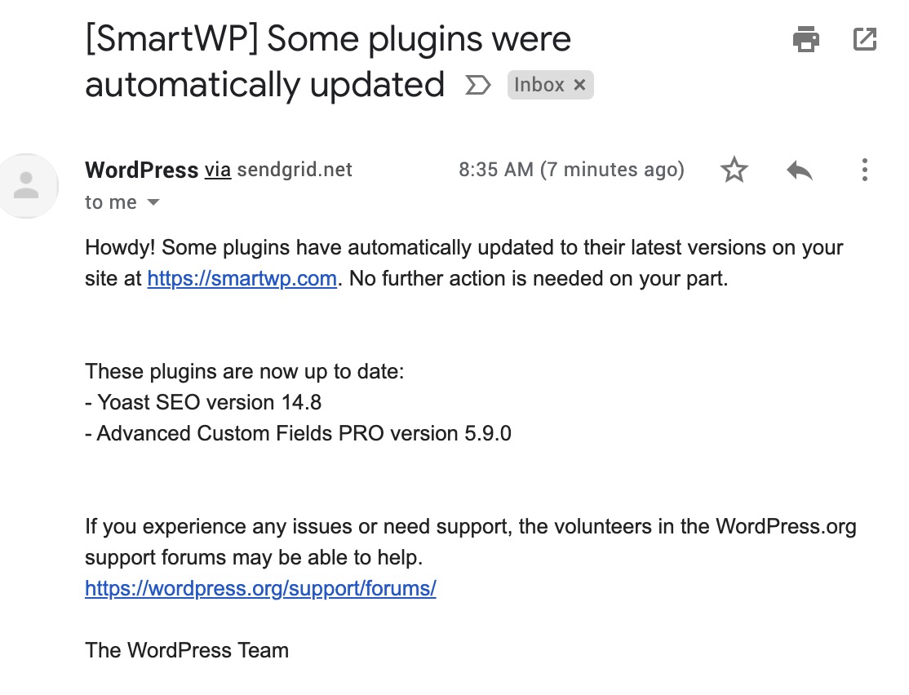Open the email in a new window

pyautogui.click(x=865, y=38)
